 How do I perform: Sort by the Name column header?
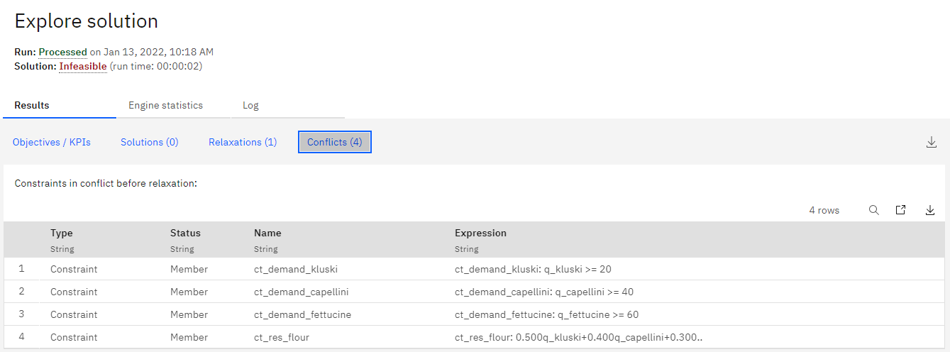(267, 233)
